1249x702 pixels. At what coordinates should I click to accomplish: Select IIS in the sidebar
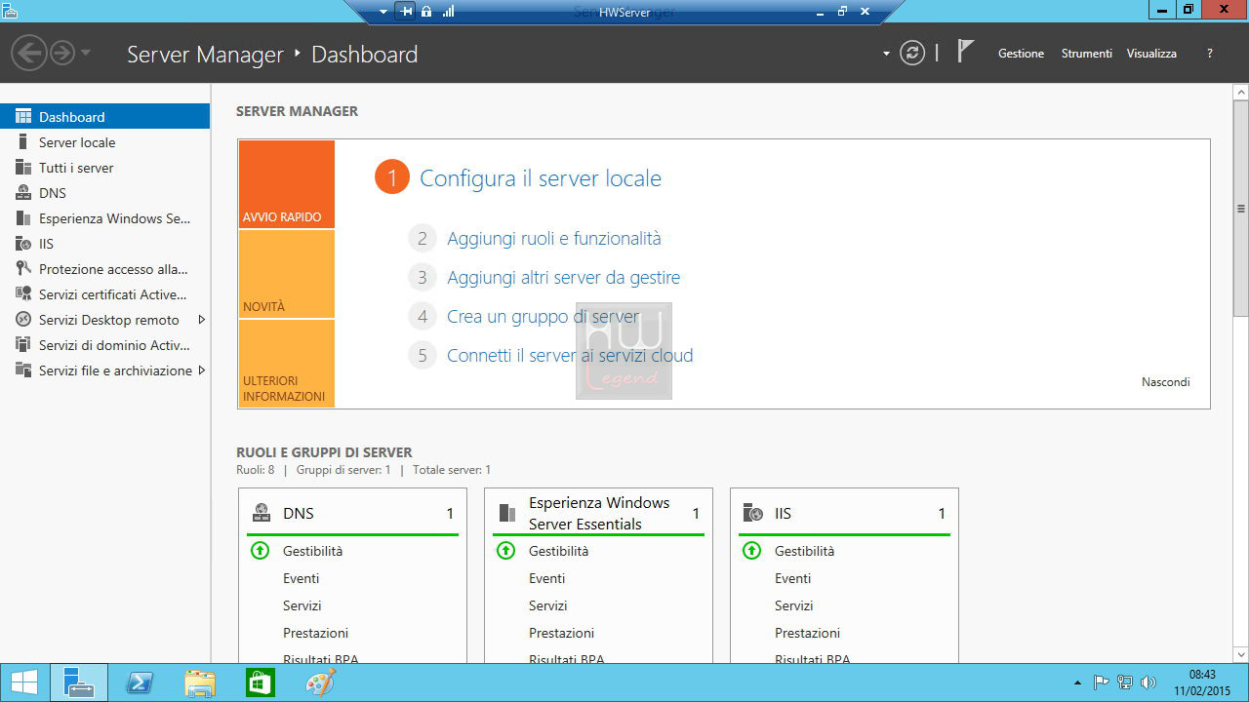click(x=104, y=244)
